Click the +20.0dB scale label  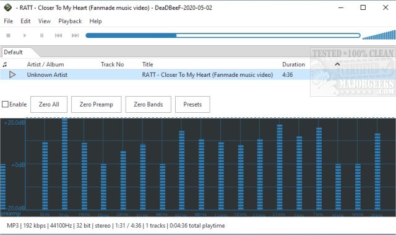[x=14, y=123]
